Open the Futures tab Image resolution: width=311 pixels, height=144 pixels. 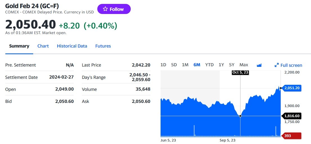(x=103, y=46)
